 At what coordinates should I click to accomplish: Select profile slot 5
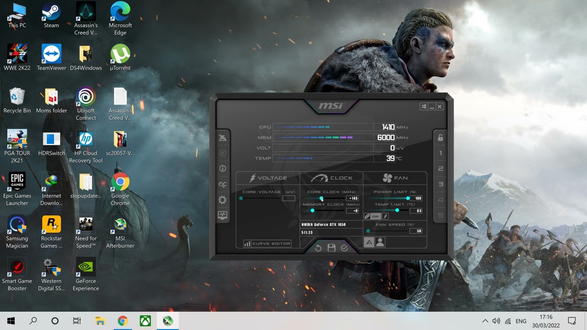click(440, 215)
